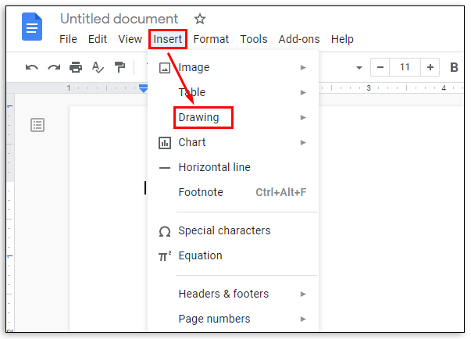Screen dimensions: 471x339
Task: Insert a Horizontal line
Action: [x=214, y=167]
